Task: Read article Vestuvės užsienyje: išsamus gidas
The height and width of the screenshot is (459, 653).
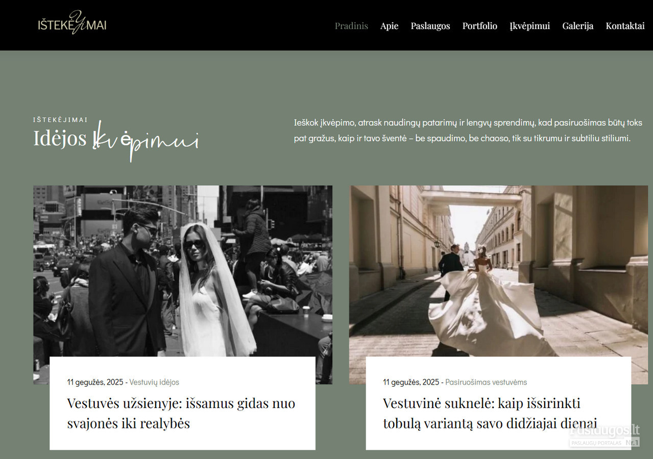Action: tap(181, 413)
